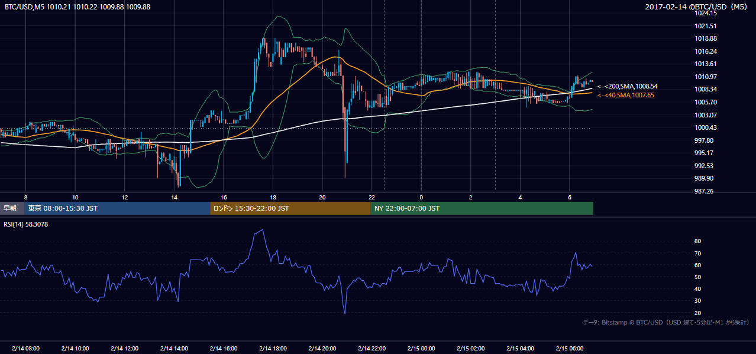Image resolution: width=756 pixels, height=354 pixels.
Task: Click the hour 0 tick label
Action: click(421, 196)
